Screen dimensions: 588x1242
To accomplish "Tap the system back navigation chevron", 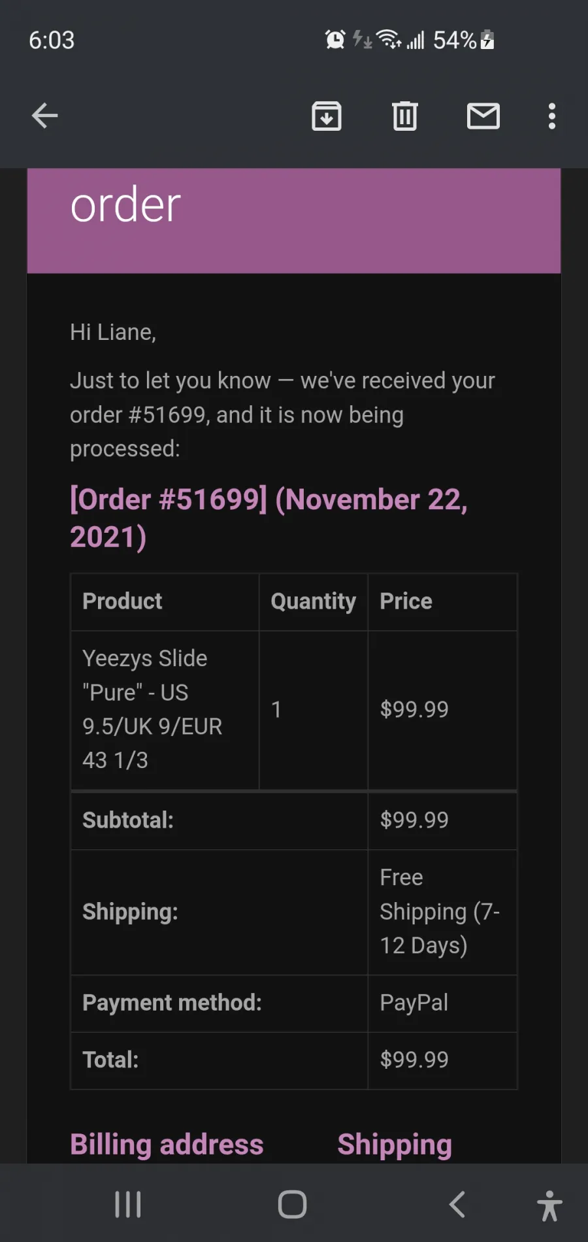I will (457, 1204).
